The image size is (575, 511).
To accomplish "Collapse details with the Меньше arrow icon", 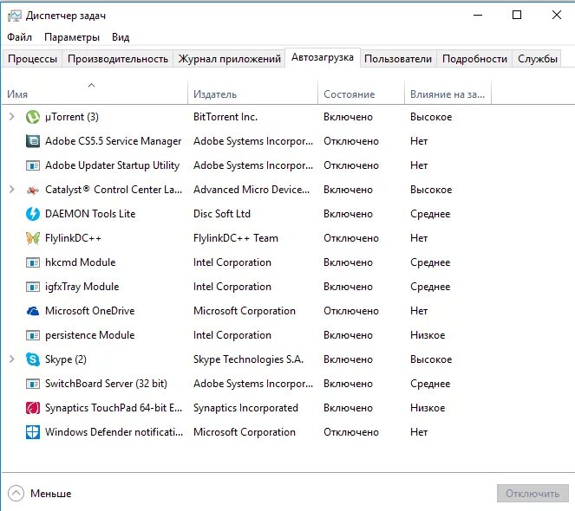I will 16,493.
